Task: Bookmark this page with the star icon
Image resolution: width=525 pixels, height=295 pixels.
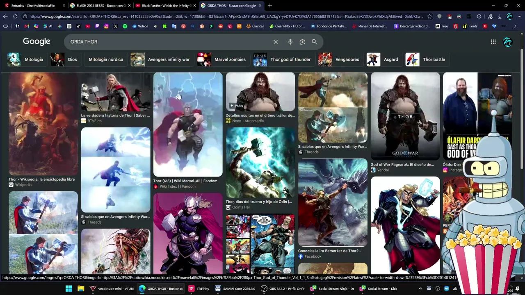Action: (429, 16)
